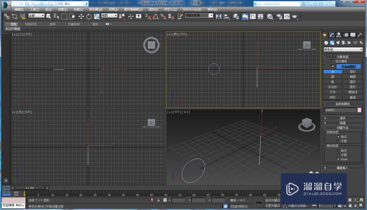Viewport: 367px width, 210px height.
Task: Open the 全部 selection filter dropdown
Action: [36, 16]
